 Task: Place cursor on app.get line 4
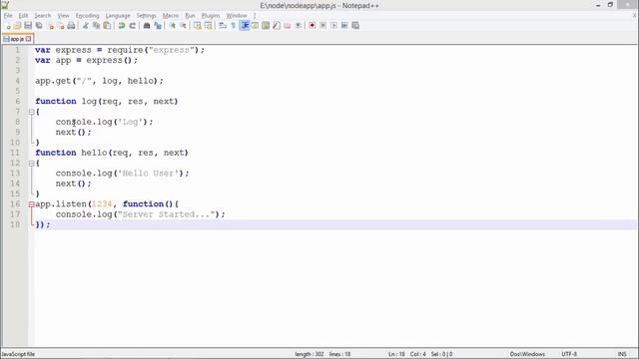[99, 81]
